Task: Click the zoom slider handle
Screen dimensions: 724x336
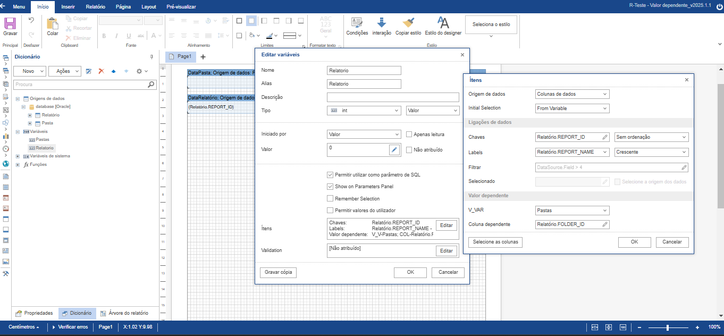Action: tap(667, 327)
